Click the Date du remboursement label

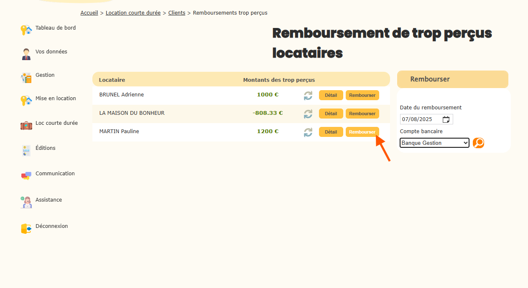point(431,108)
